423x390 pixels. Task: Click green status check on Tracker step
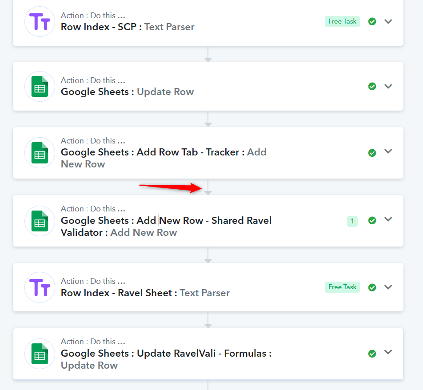coord(372,153)
